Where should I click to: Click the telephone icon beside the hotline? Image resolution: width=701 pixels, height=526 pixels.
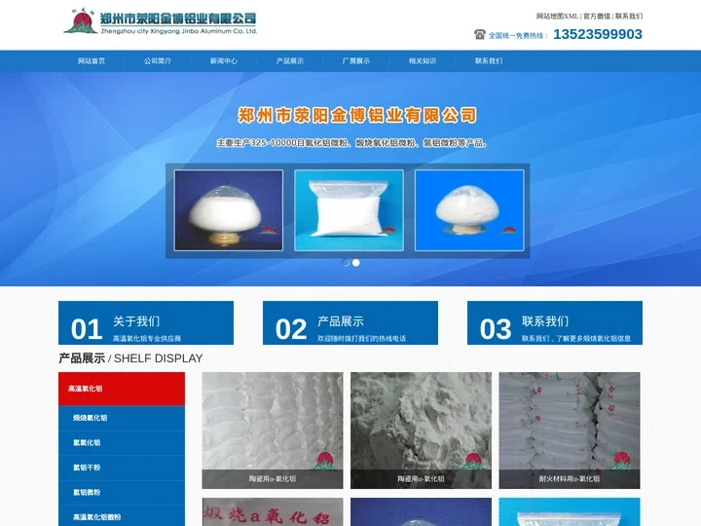pyautogui.click(x=480, y=34)
